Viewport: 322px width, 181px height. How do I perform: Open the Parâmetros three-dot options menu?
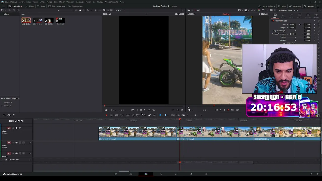[x=30, y=160]
